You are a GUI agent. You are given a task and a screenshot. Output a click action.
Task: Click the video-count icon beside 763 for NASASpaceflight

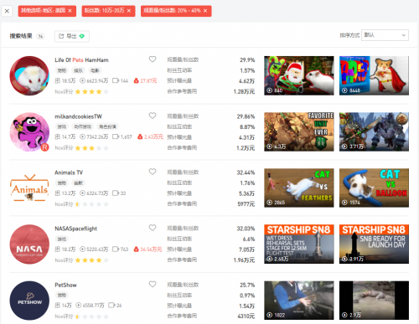116,249
